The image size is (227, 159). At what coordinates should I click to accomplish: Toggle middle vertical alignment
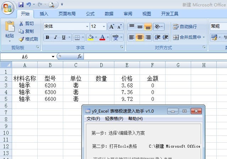click(x=140, y=26)
